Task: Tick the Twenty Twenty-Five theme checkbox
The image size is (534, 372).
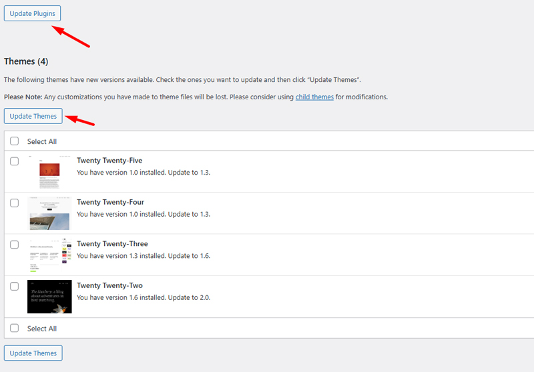Action: (x=15, y=161)
